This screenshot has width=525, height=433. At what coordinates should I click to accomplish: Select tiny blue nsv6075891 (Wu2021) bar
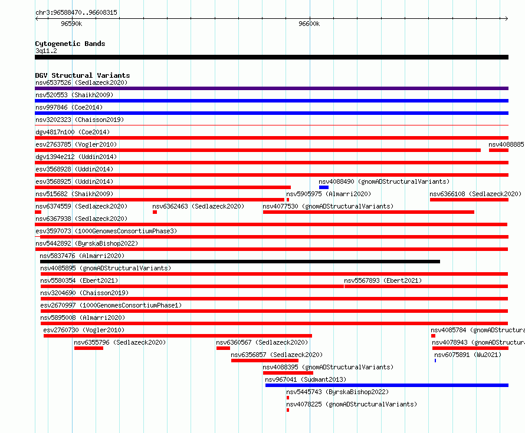tap(435, 361)
